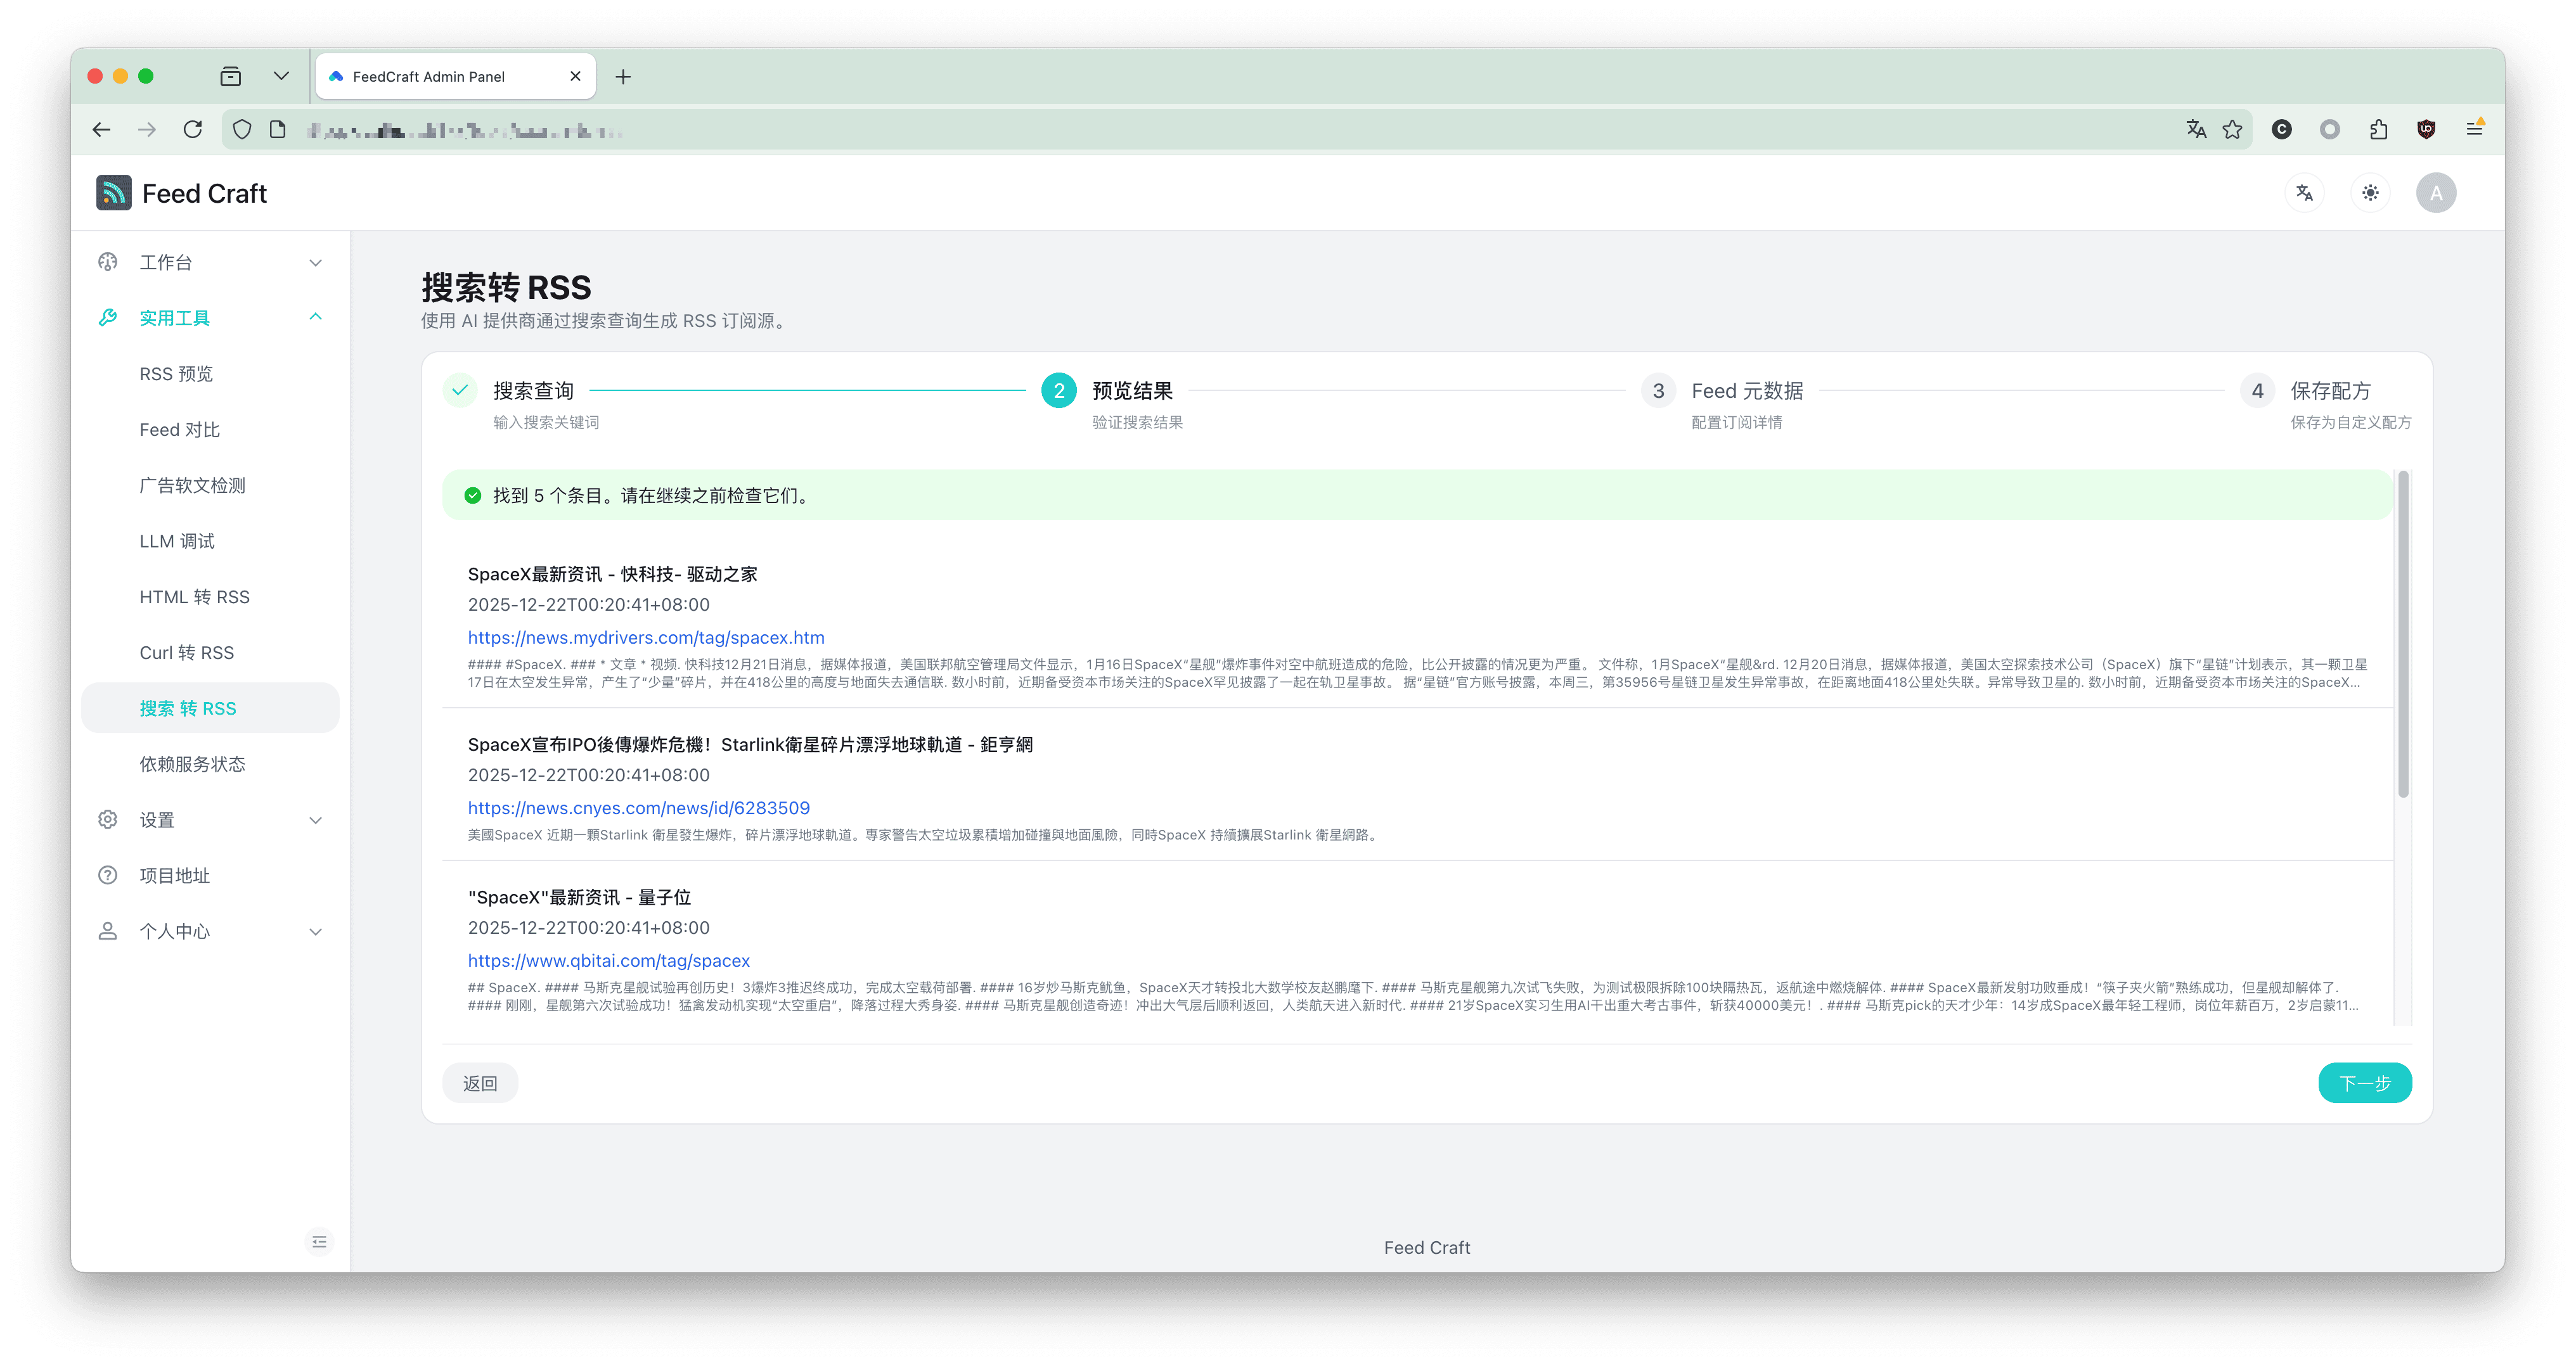The width and height of the screenshot is (2576, 1366).
Task: Open the news.mydrivers.com spacex link
Action: tap(646, 637)
